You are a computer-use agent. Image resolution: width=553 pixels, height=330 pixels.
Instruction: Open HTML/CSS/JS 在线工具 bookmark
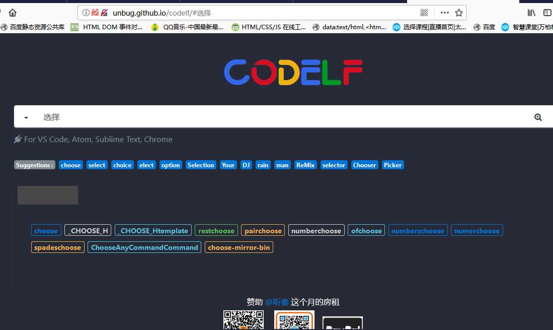pyautogui.click(x=269, y=27)
